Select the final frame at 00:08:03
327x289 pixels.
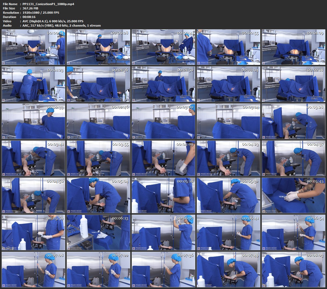[293, 269]
